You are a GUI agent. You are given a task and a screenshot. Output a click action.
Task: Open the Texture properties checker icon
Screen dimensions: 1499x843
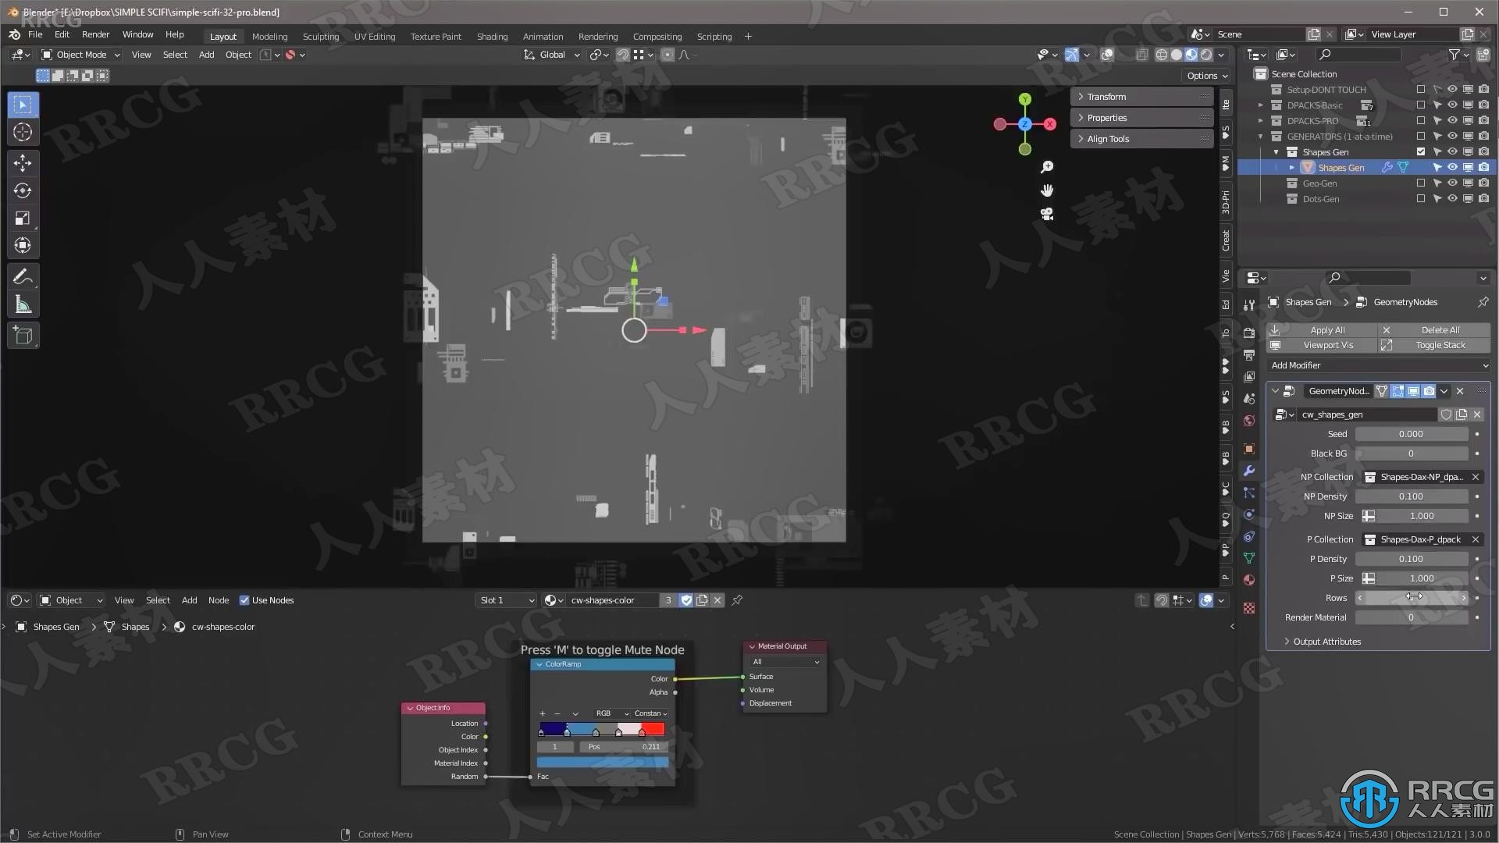coord(1249,608)
